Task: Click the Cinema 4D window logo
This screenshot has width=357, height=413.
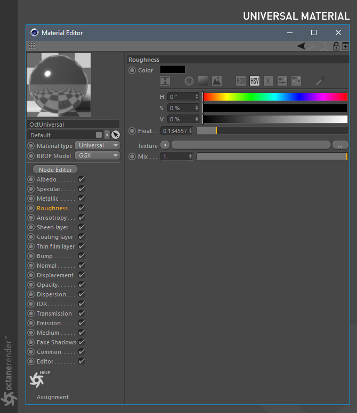Action: pyautogui.click(x=35, y=32)
